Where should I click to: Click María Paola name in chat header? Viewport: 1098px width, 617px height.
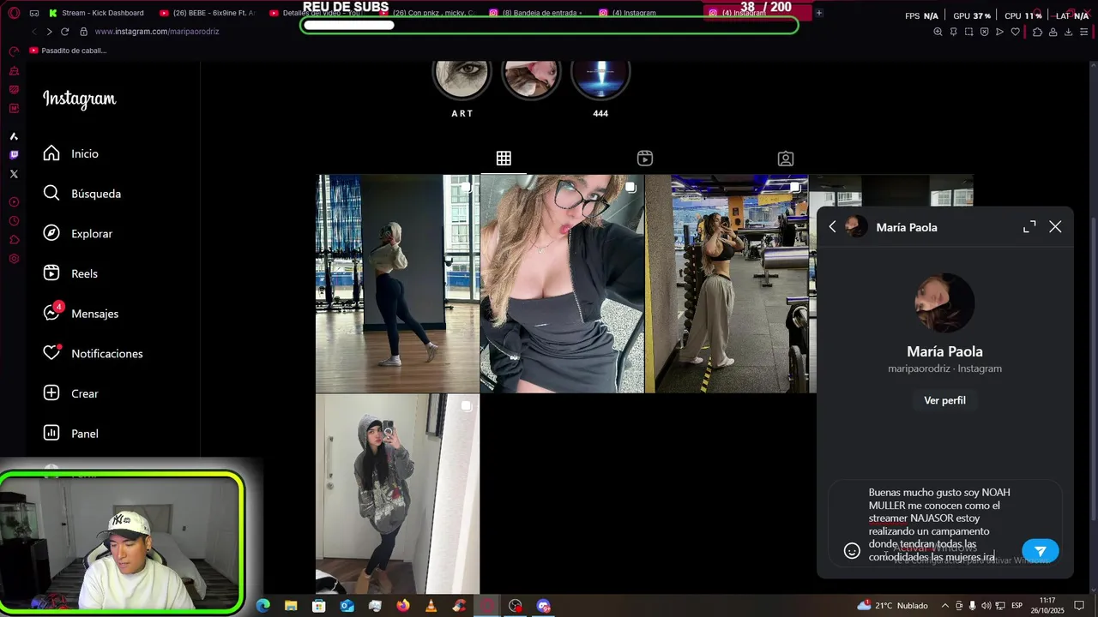tap(907, 227)
